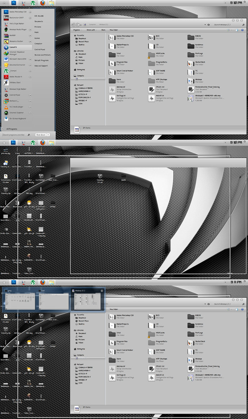Viewport: 248px width, 419px height.
Task: Open the arrow next to Shut down
Action: tap(48, 135)
